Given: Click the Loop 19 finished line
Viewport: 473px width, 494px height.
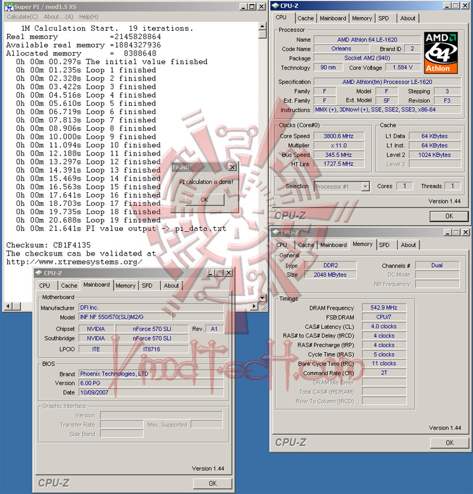Looking at the screenshot, I should (x=88, y=220).
